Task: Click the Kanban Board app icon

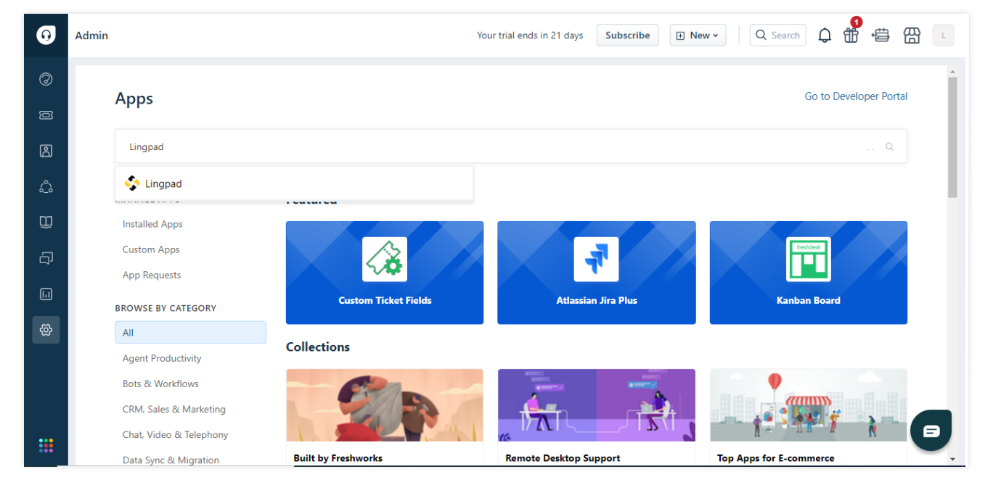Action: 808,259
